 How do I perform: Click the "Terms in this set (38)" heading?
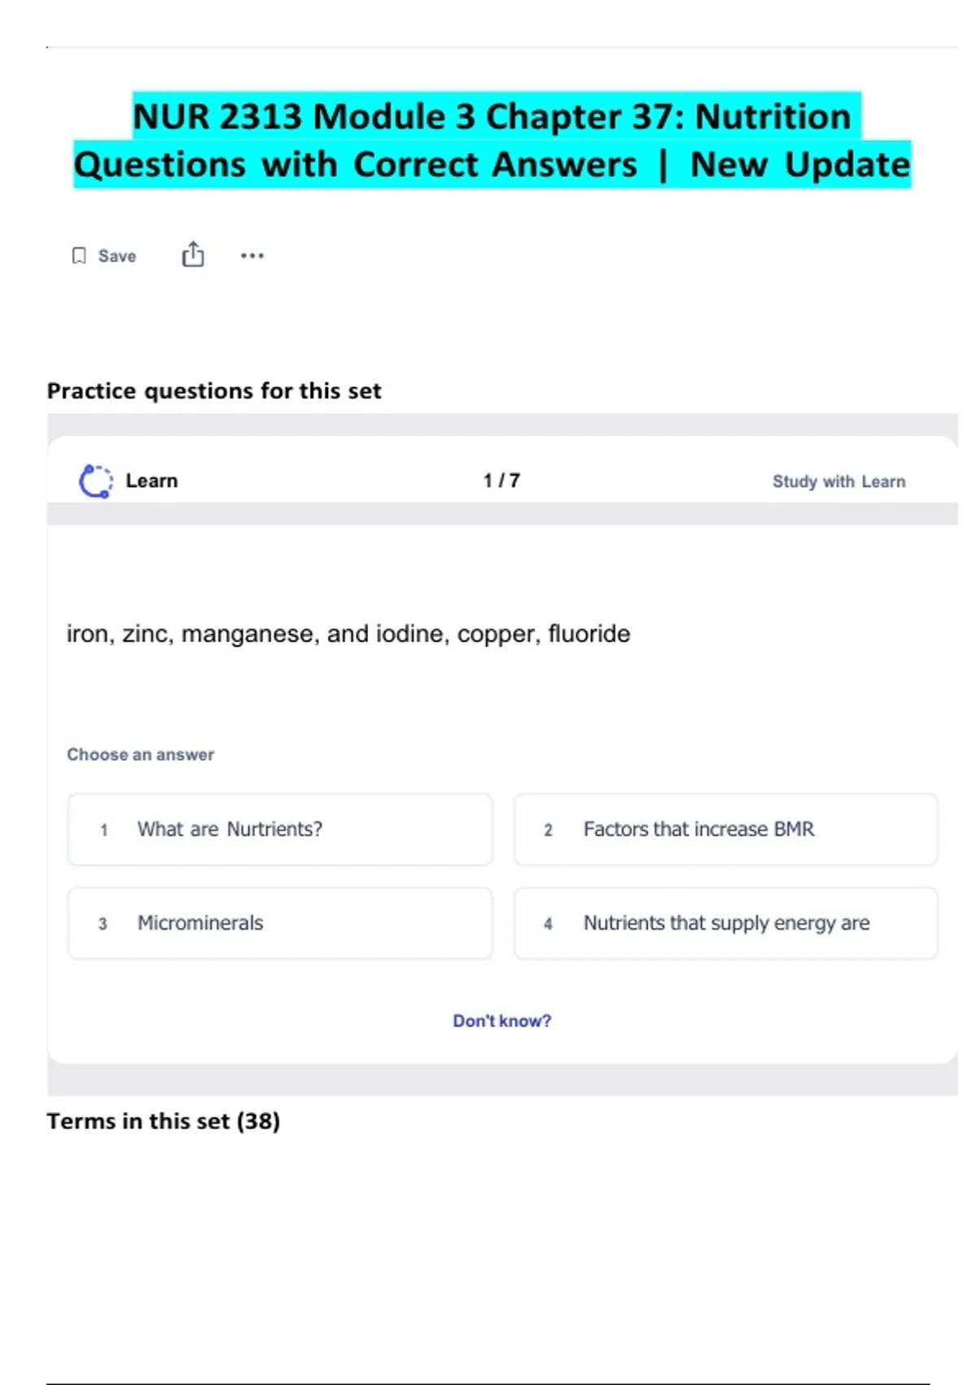(x=164, y=1121)
